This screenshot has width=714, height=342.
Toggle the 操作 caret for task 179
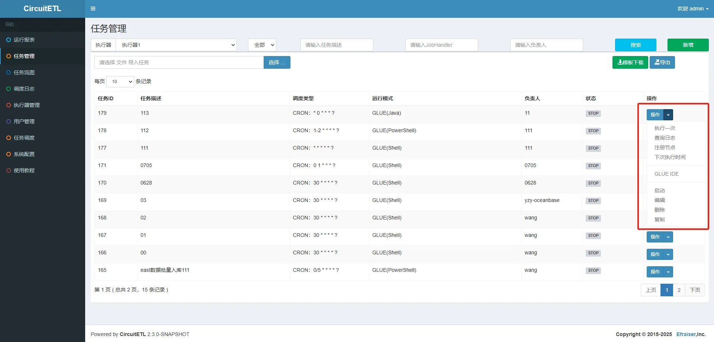click(668, 115)
